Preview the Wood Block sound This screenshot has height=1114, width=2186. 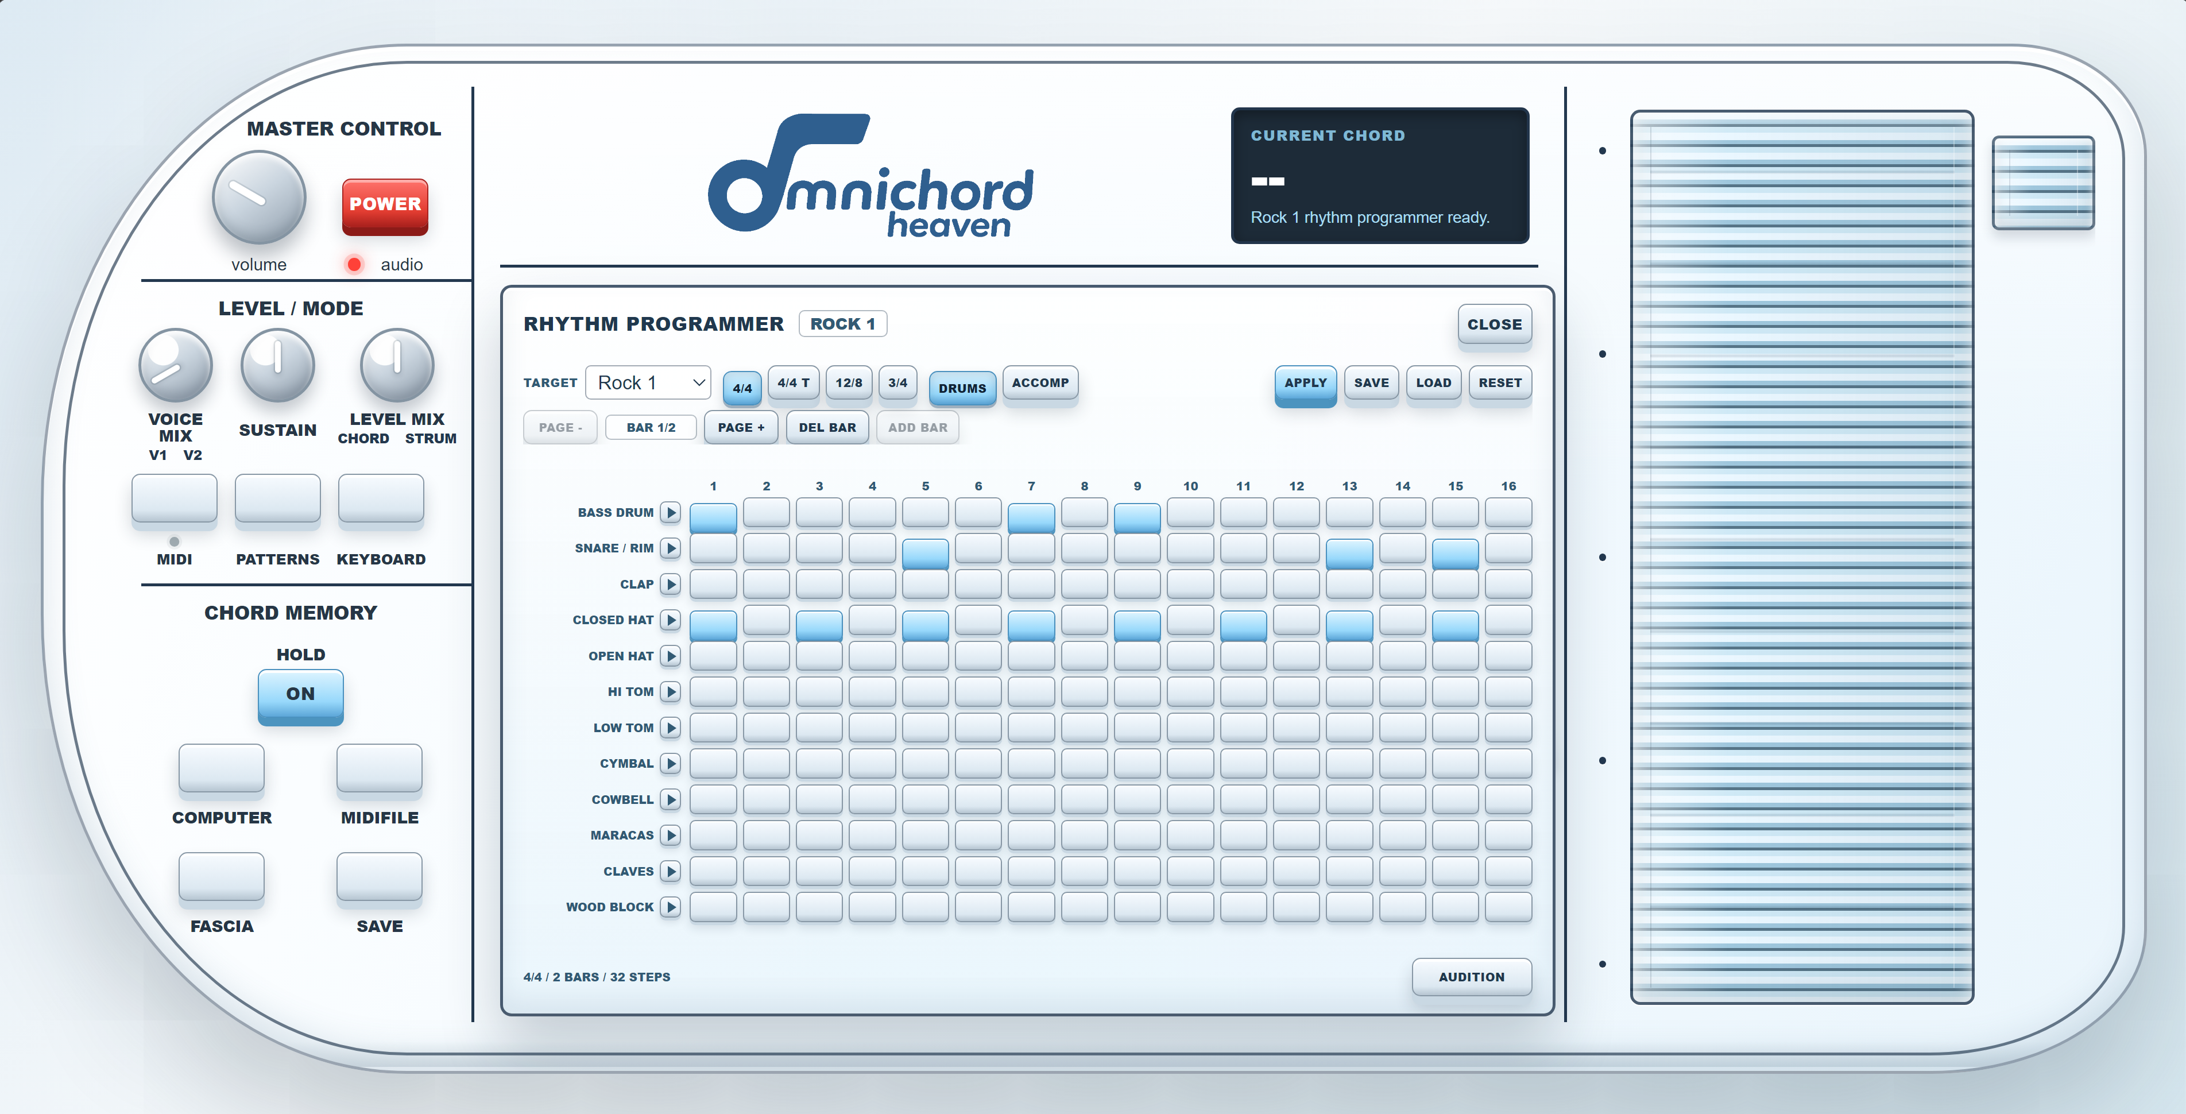click(x=671, y=907)
